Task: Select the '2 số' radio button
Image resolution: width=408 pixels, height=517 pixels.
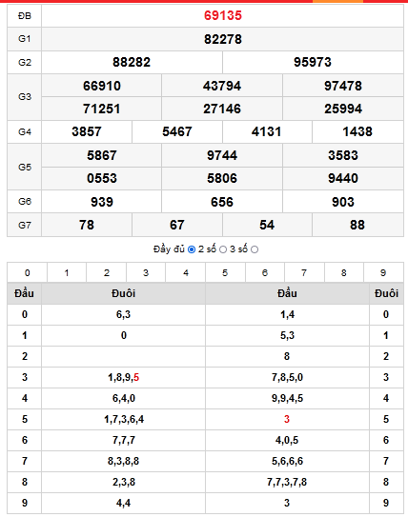Action: 223,249
